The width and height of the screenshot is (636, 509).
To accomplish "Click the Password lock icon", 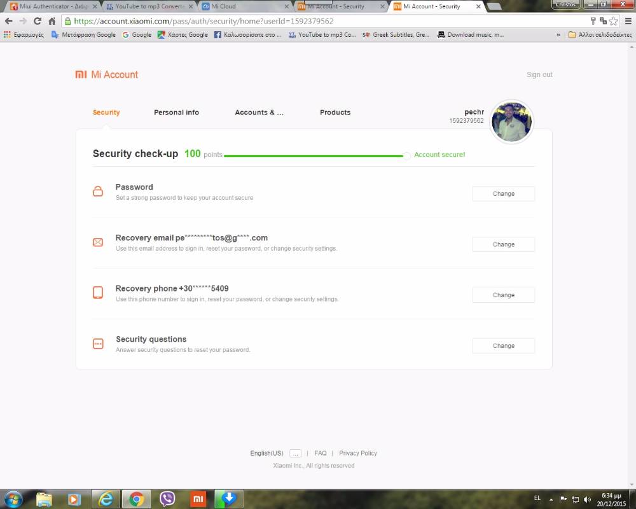I will (98, 191).
